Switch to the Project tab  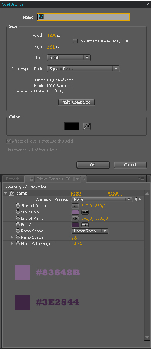[12, 179]
